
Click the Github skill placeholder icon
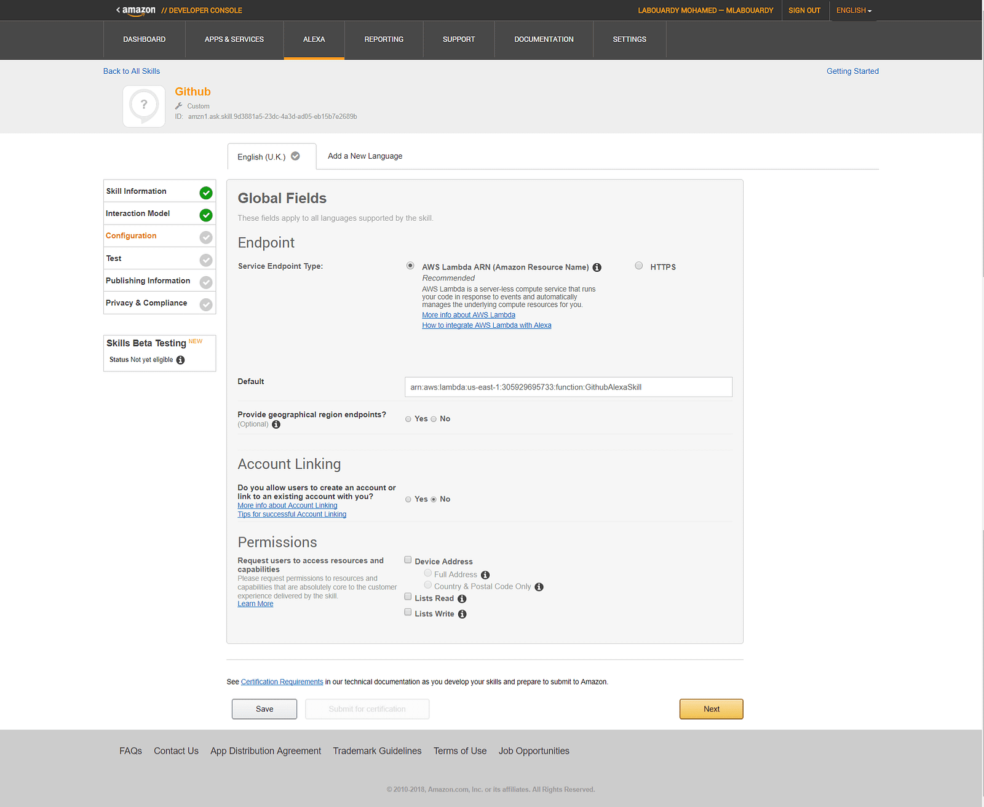144,106
